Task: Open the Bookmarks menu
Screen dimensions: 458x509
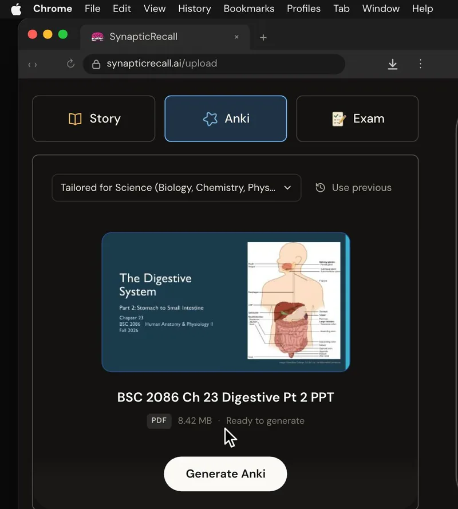Action: (249, 9)
